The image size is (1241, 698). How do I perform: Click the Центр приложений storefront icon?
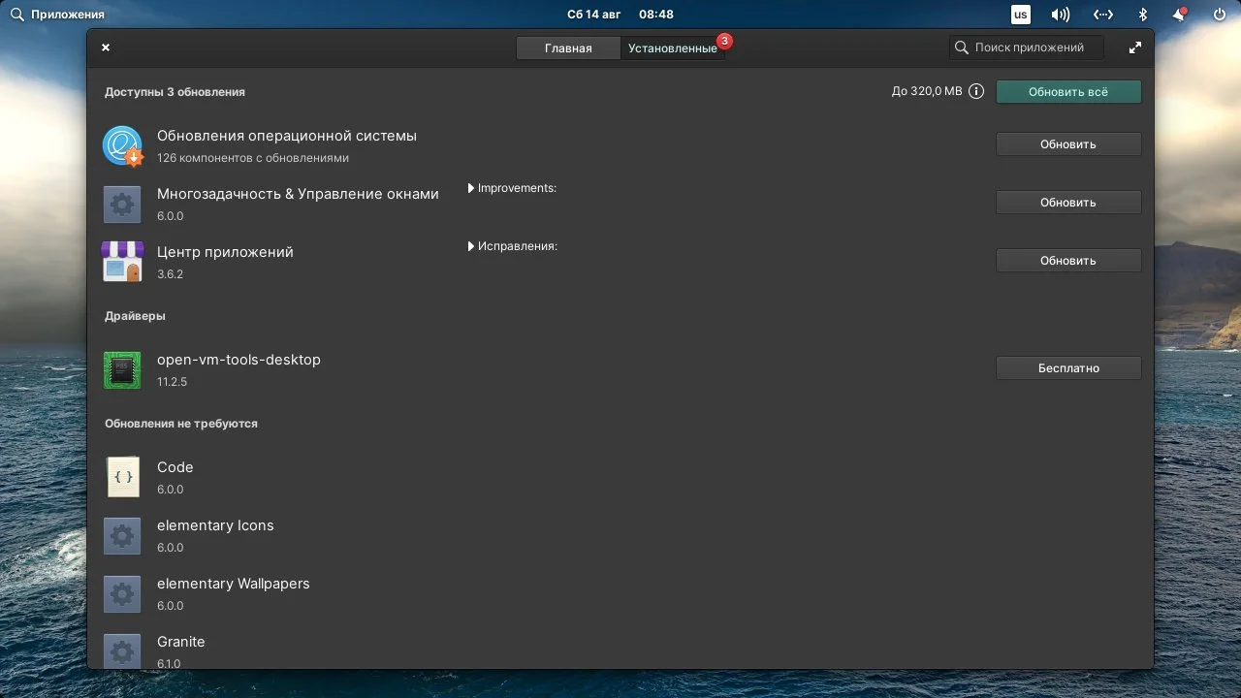coord(122,262)
